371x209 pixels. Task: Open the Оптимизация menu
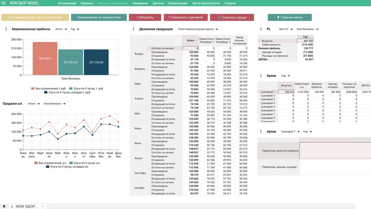coord(67,3)
